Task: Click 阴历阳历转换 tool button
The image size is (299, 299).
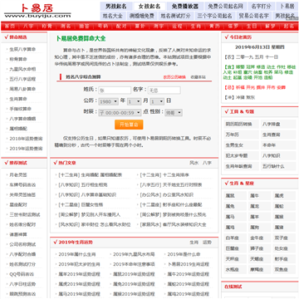Action: click(x=241, y=124)
